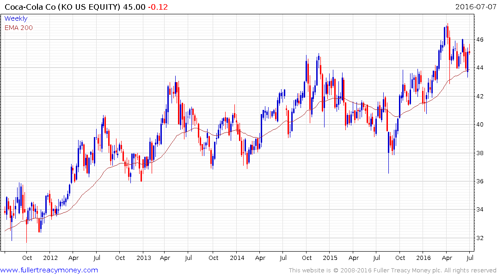This screenshot has width=497, height=277.
Task: Select the 2014 time axis label
Action: [237, 258]
